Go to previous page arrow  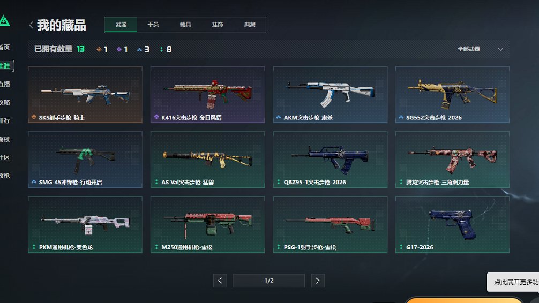220,281
